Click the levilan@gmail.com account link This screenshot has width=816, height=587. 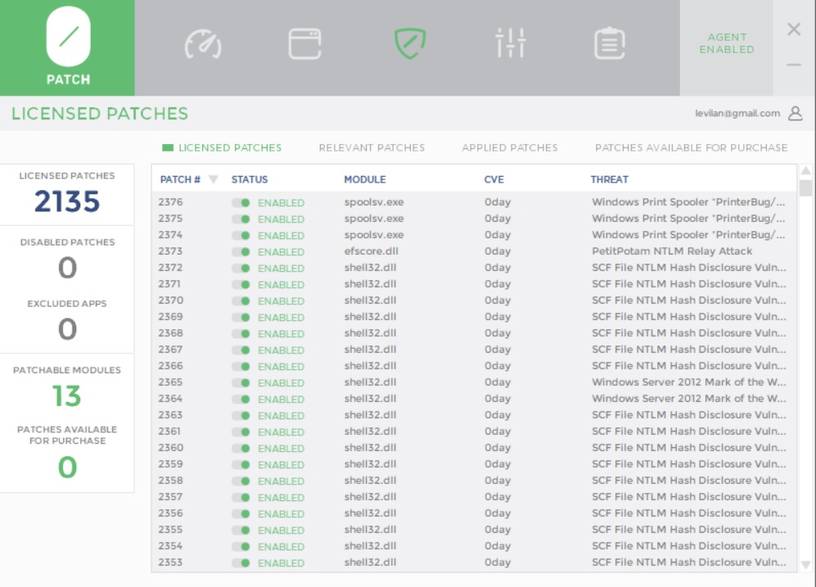737,115
